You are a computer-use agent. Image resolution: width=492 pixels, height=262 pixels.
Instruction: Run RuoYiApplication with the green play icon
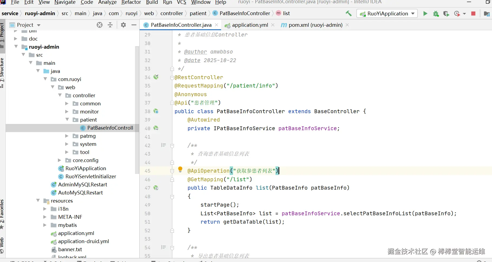click(x=425, y=14)
